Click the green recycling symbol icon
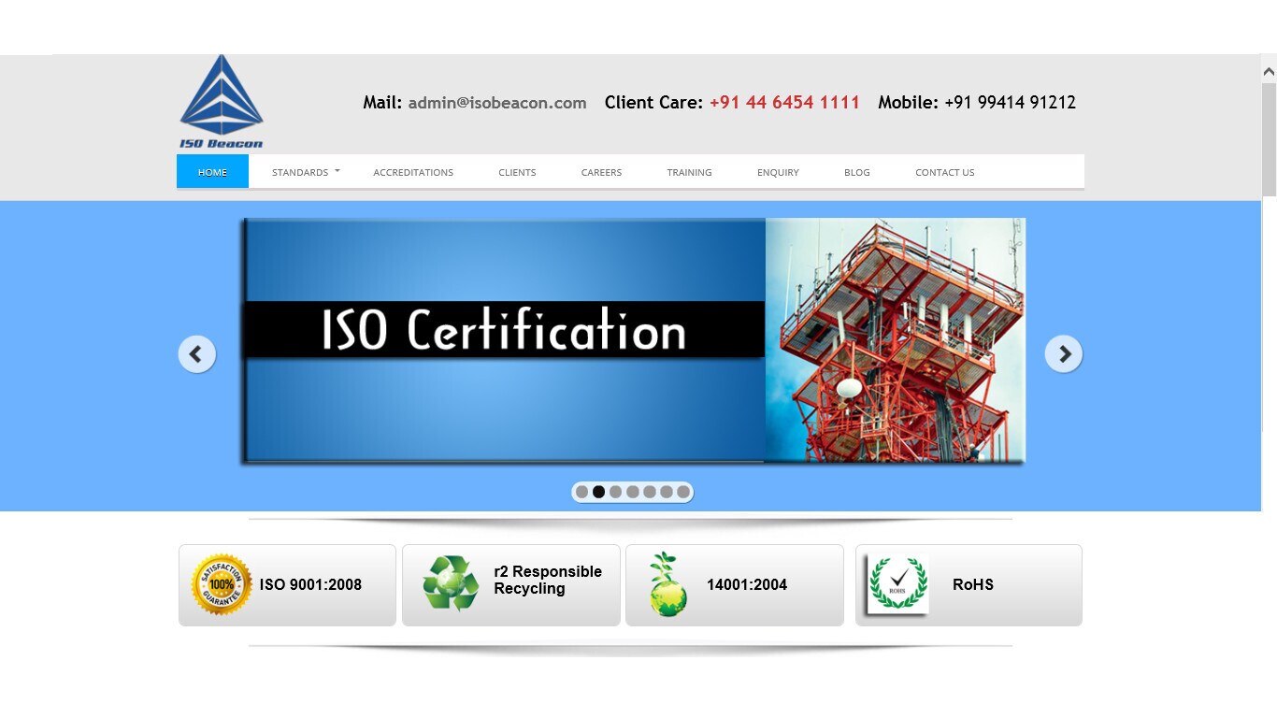Viewport: 1277px width, 718px height. [451, 583]
